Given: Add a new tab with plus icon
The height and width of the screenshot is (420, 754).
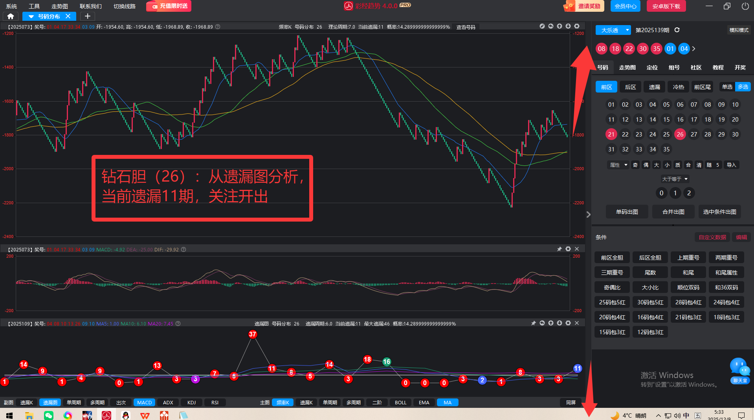Looking at the screenshot, I should pos(88,16).
